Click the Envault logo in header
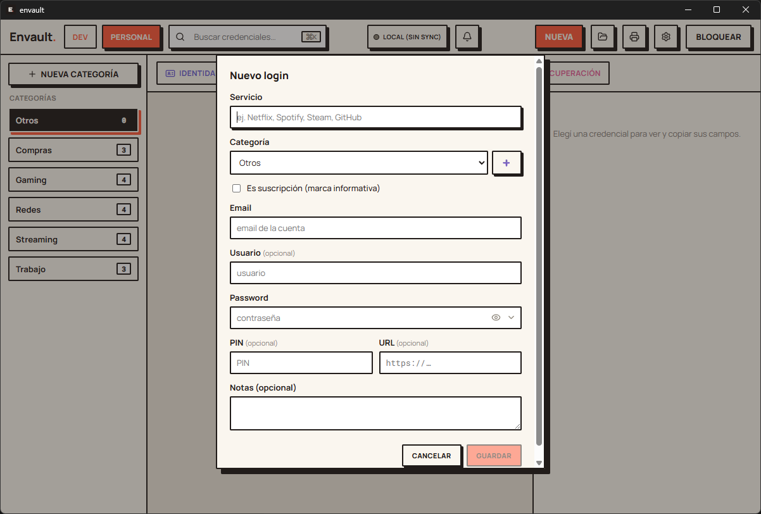Screen dimensions: 761x514 coord(32,37)
